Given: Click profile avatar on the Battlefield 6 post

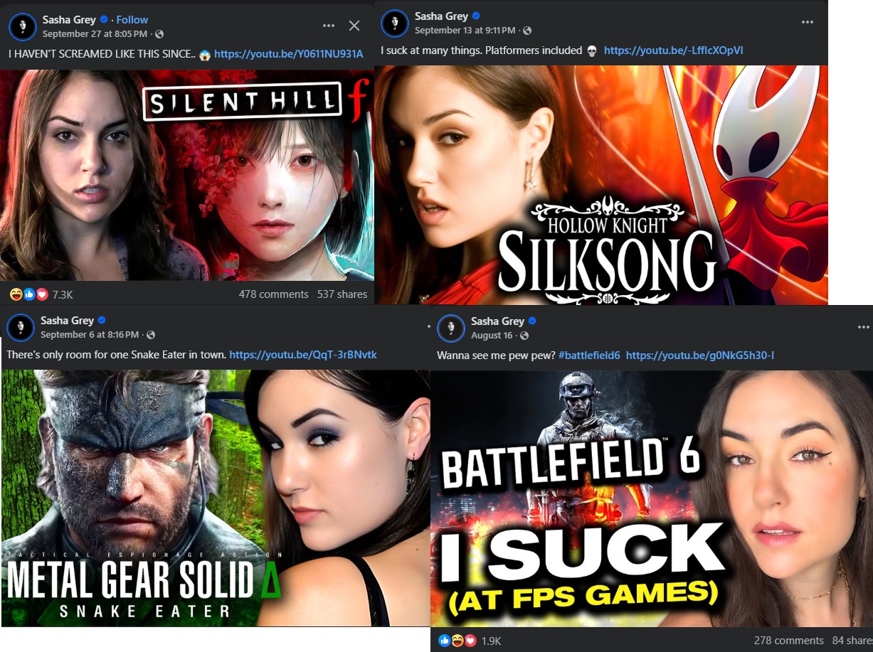Looking at the screenshot, I should pos(451,328).
